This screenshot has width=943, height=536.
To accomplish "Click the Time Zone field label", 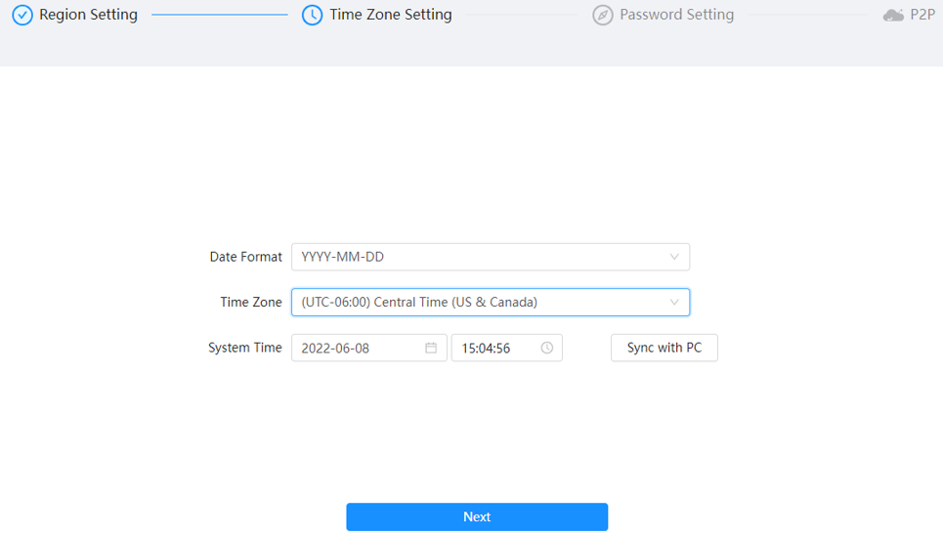I will pos(251,303).
